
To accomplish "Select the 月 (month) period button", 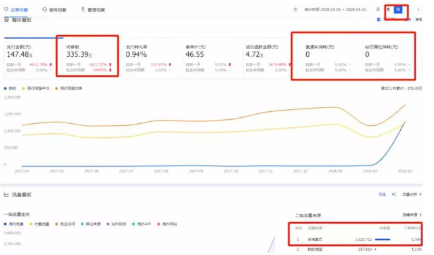I will [x=398, y=9].
